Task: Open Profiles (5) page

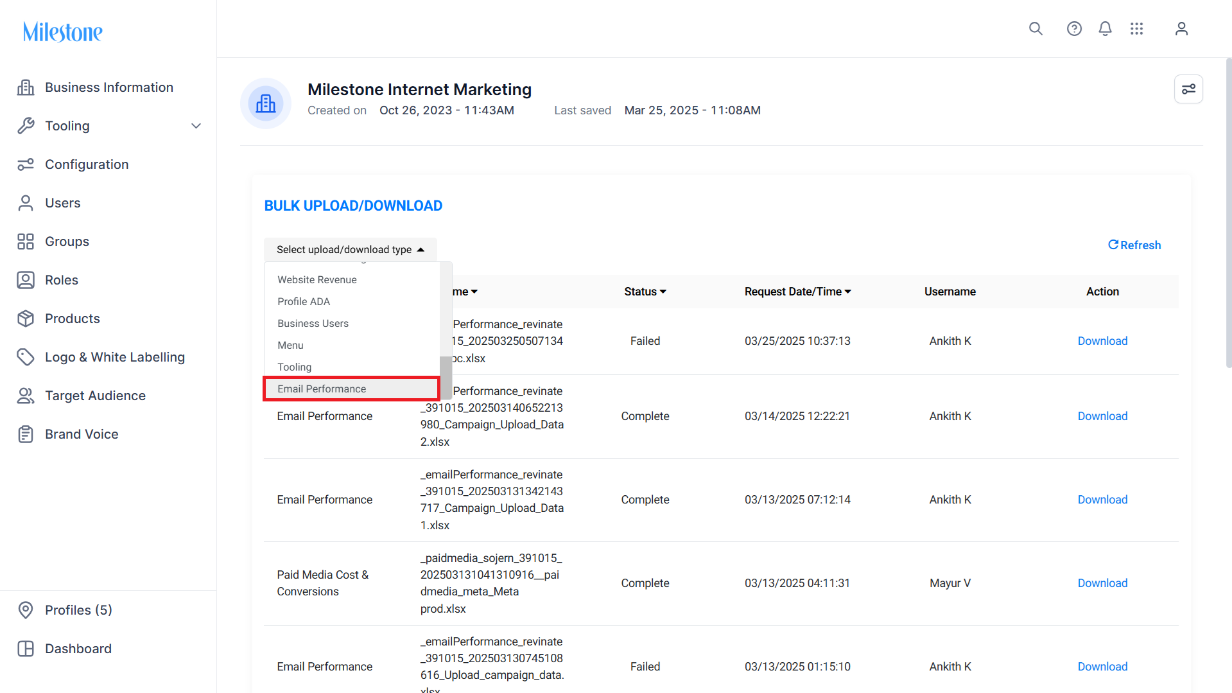Action: coord(78,610)
